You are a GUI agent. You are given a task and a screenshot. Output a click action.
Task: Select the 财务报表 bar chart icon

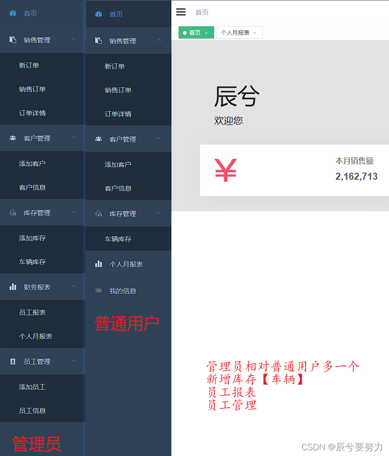[12, 287]
